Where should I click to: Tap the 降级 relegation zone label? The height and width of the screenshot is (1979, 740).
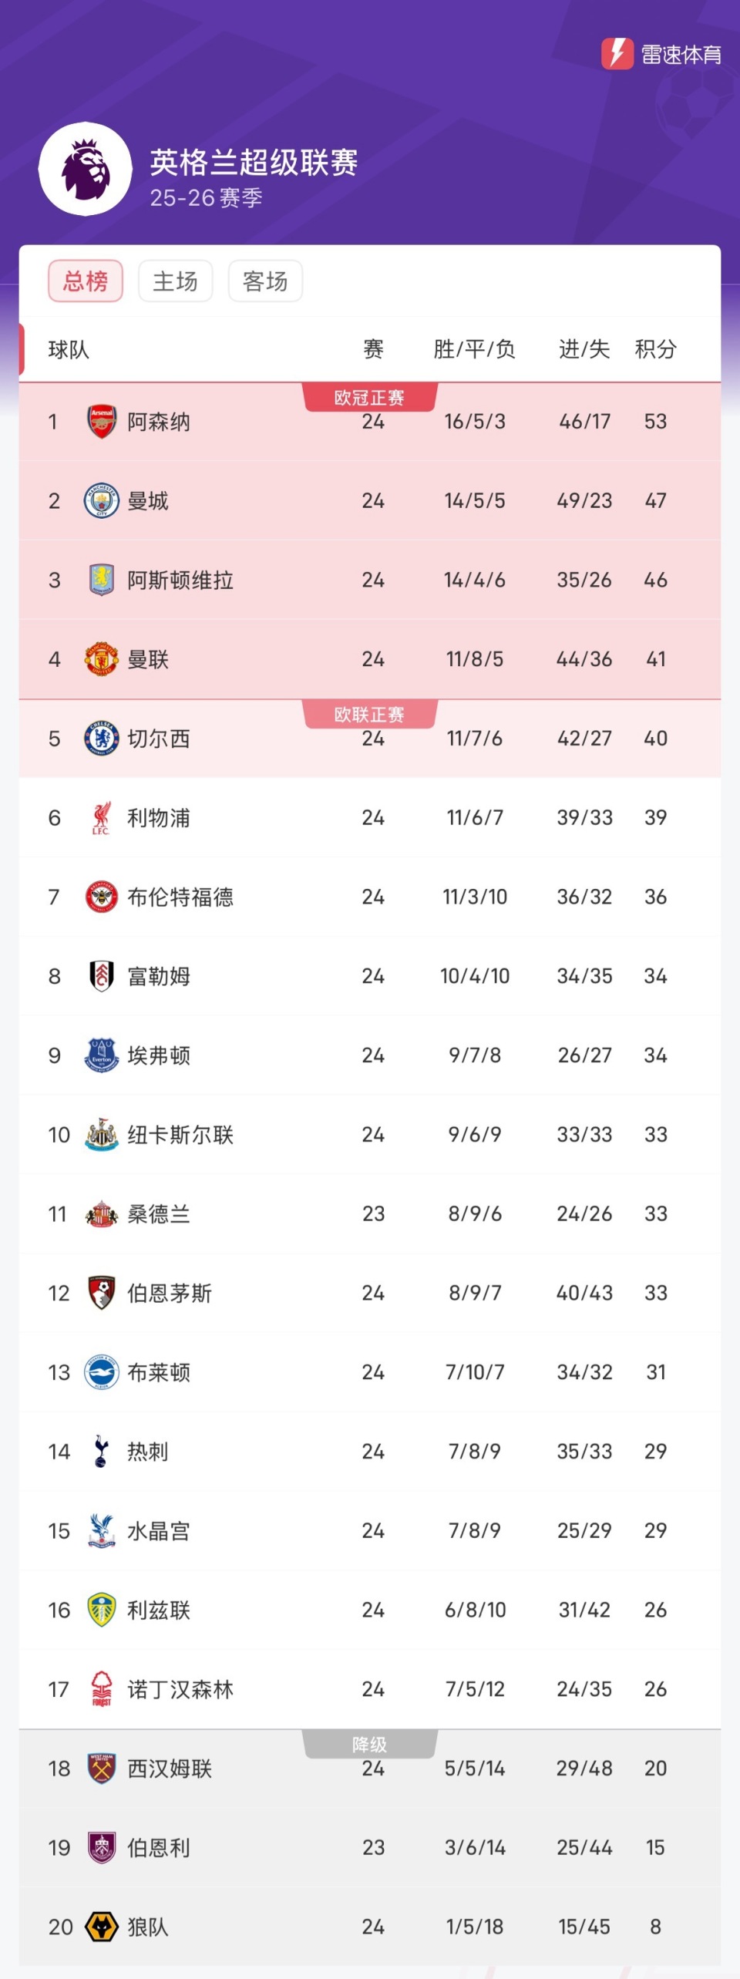coord(369,1745)
